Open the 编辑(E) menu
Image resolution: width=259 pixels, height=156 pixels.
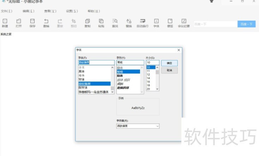coord(29,11)
